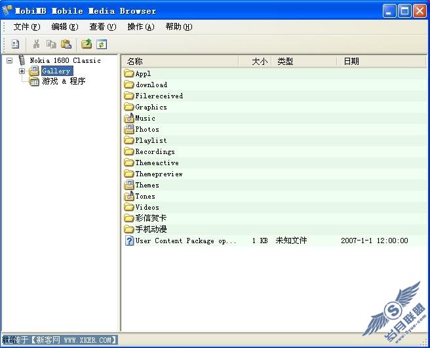The image size is (430, 348).
Task: Click the 手机动漫 folder icon
Action: (129, 229)
